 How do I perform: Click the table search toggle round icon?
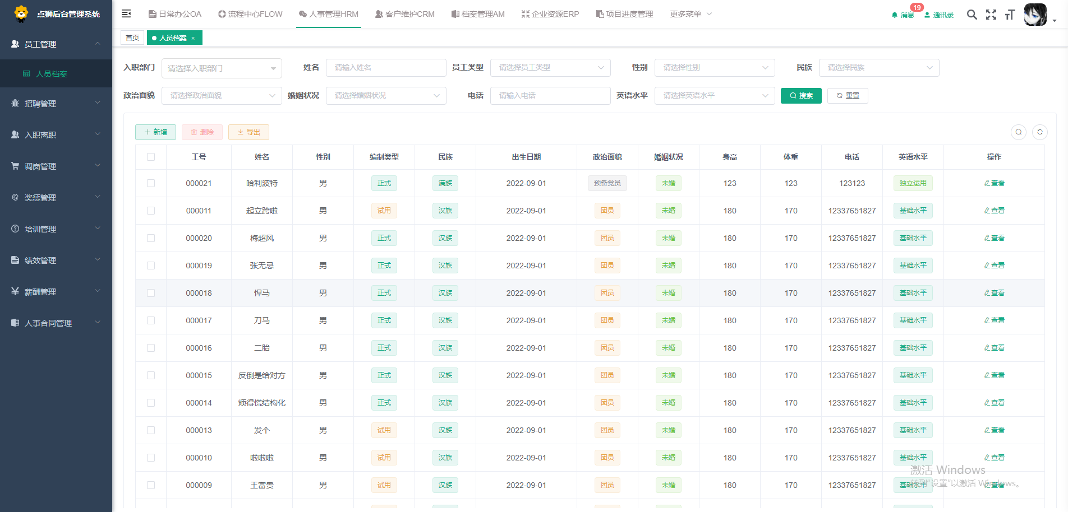(1019, 132)
